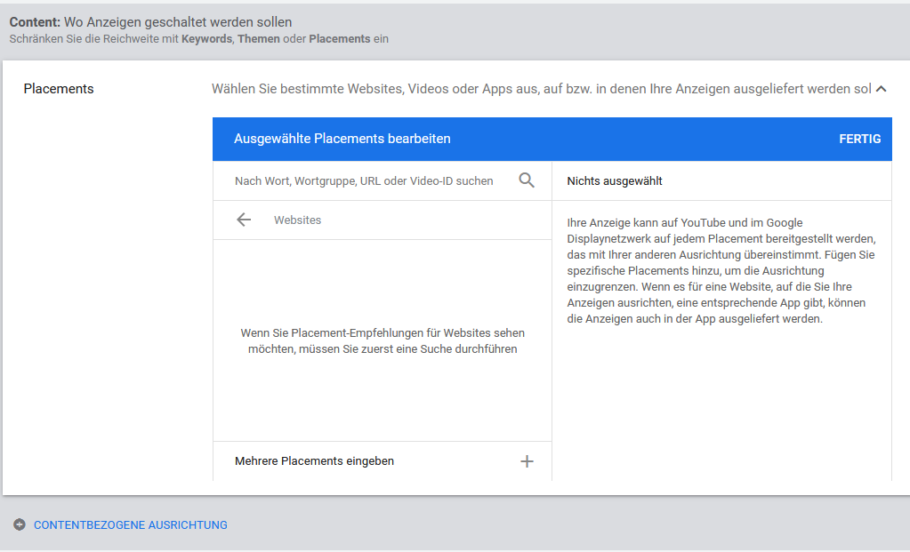Expand the Mehrere Placements eingeben row

(x=315, y=461)
